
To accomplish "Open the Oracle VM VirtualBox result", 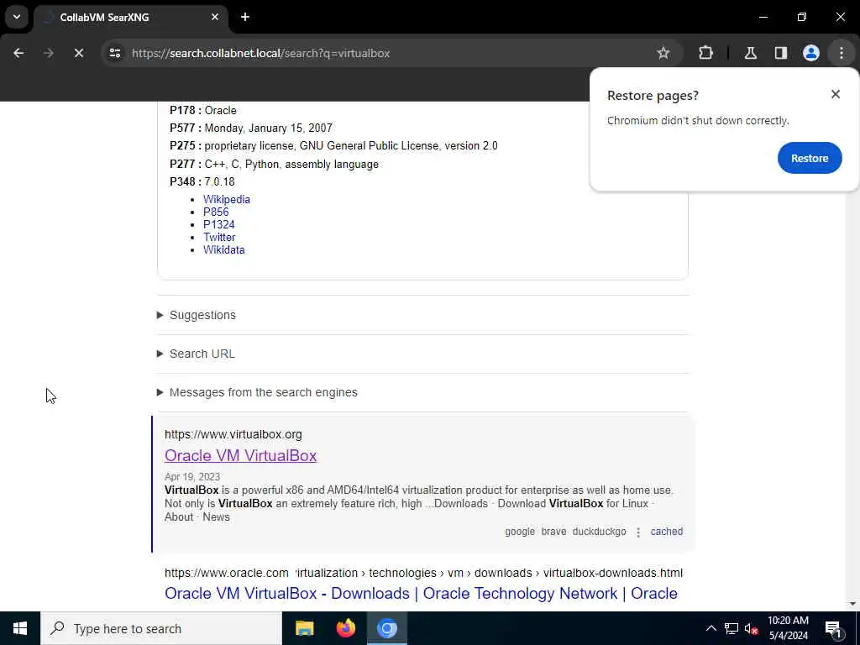I will coord(241,456).
